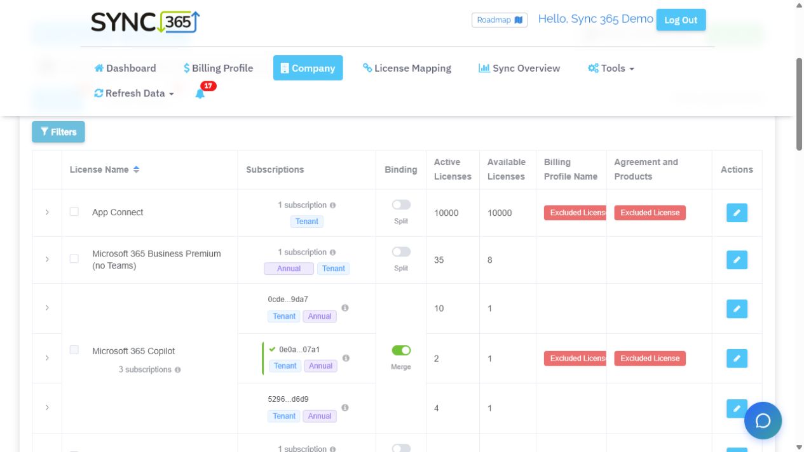Viewport: 804px width, 452px height.
Task: Expand the 0cde...9da7 subscription row
Action: tap(47, 308)
